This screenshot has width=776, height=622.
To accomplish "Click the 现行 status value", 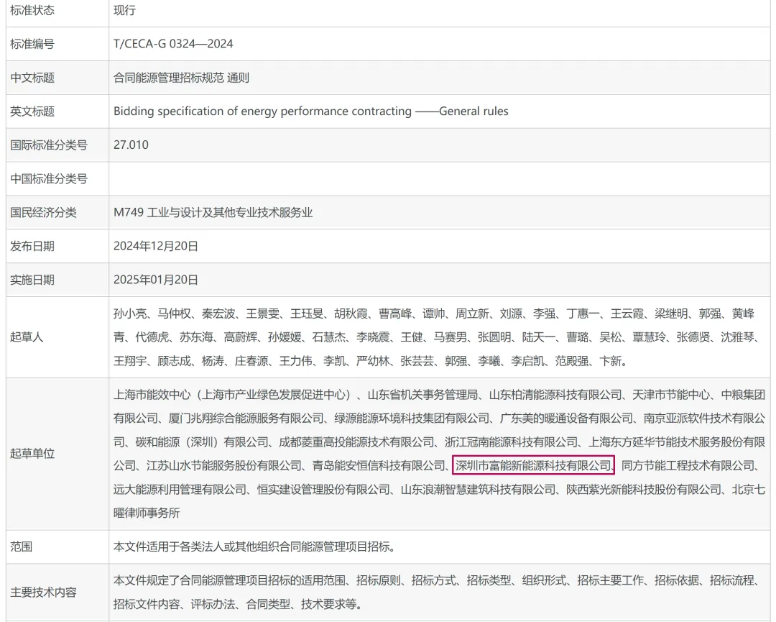I will [124, 10].
